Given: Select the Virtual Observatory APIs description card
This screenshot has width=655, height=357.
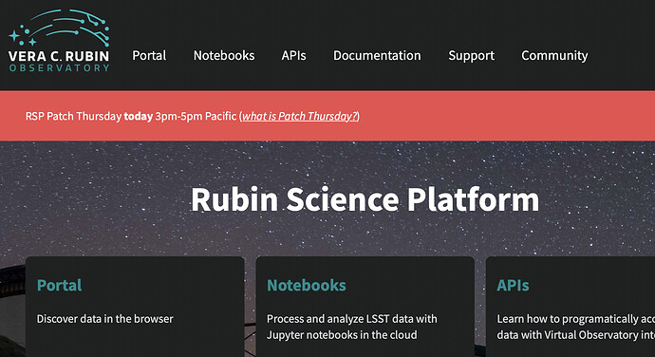Looking at the screenshot, I should [571, 307].
